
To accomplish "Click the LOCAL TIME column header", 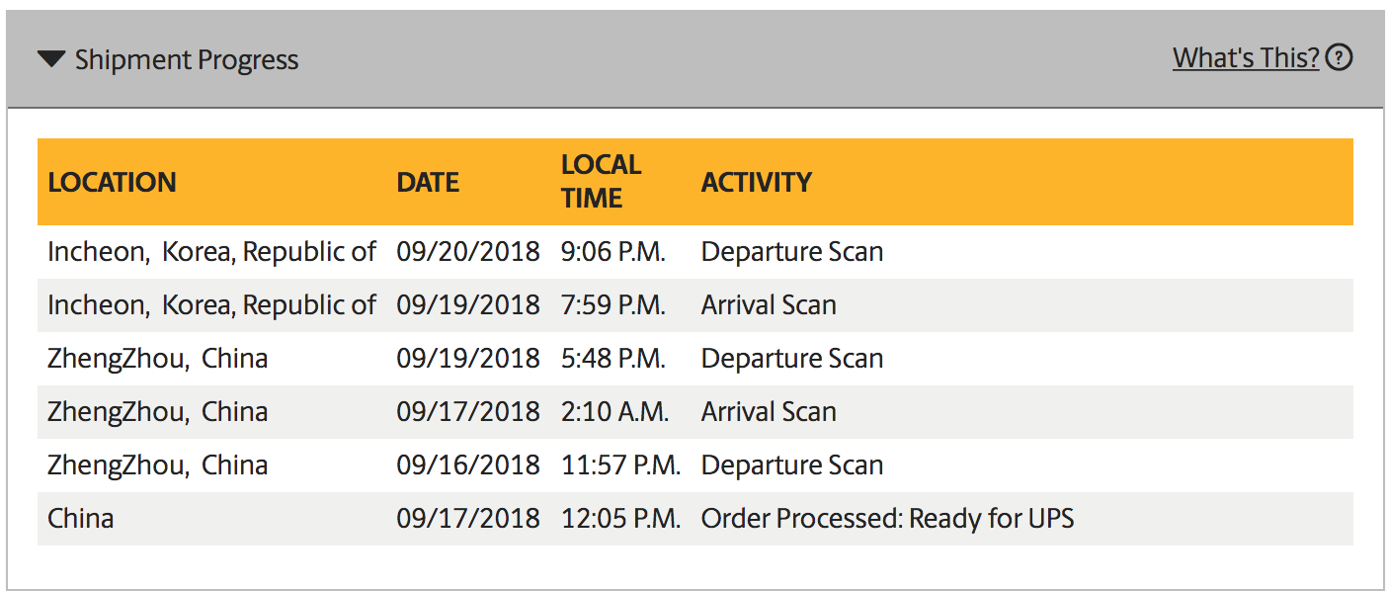I will tap(601, 181).
